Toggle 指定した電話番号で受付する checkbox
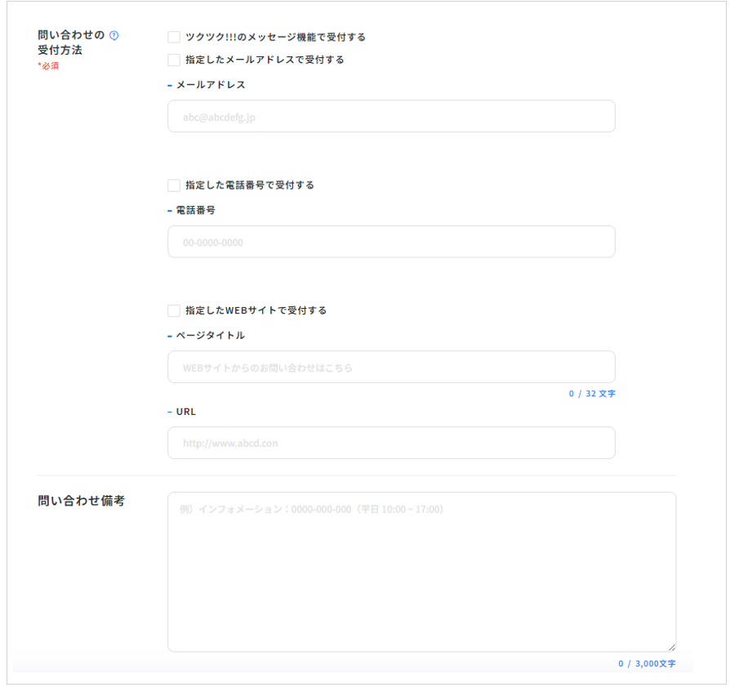Viewport: 730px width, 687px height. tap(174, 185)
